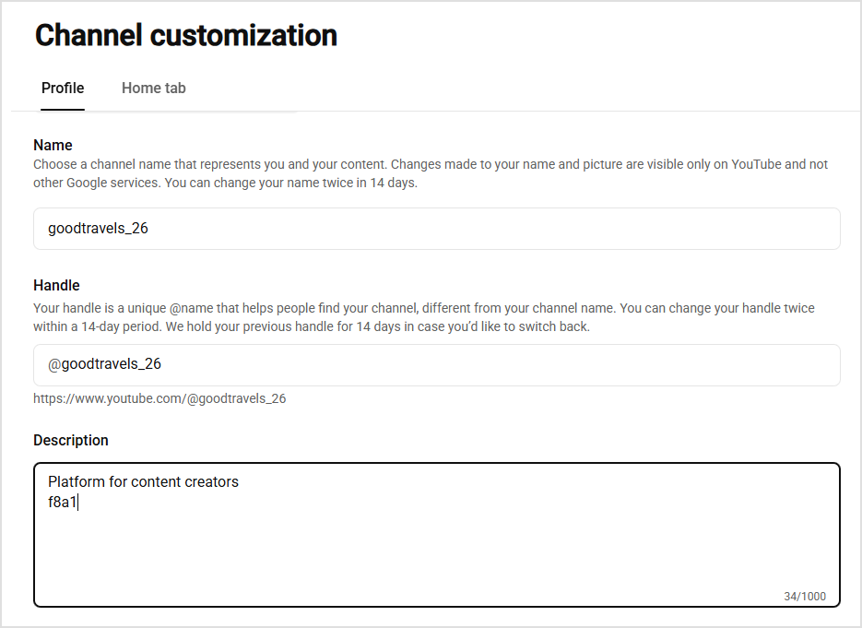Screen dimensions: 862x628
Task: Switch to the Profile tab
Action: 63,88
